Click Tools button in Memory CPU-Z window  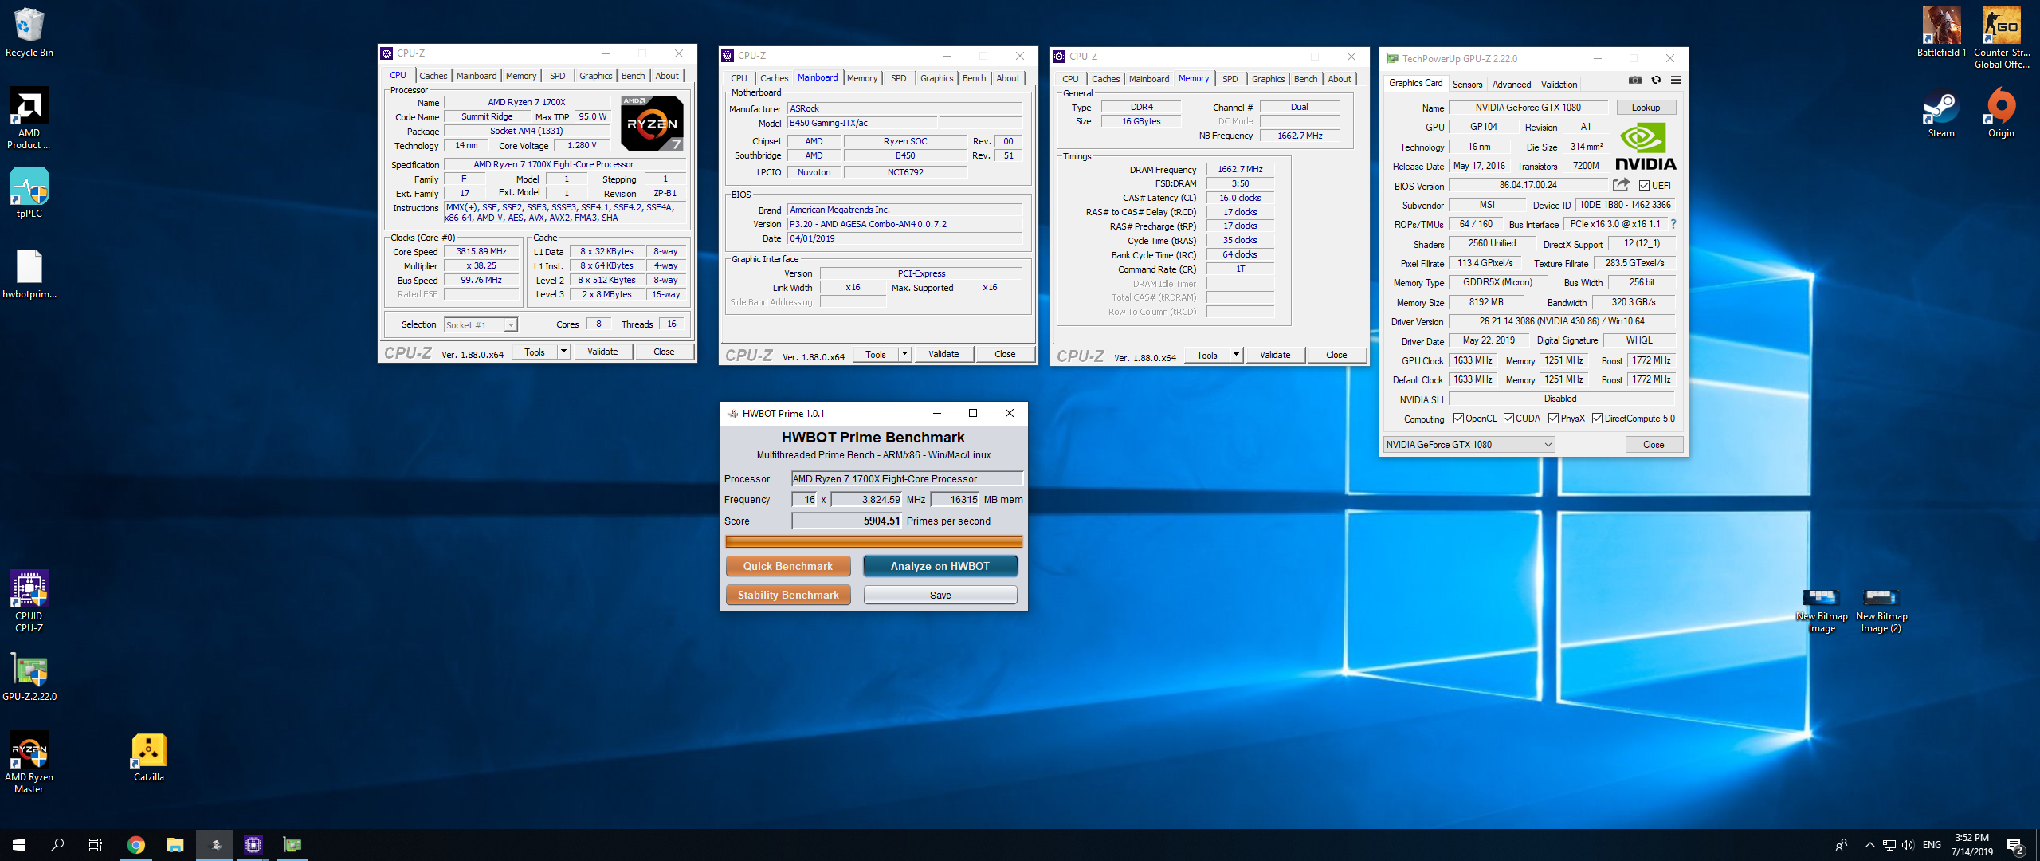(x=1206, y=355)
